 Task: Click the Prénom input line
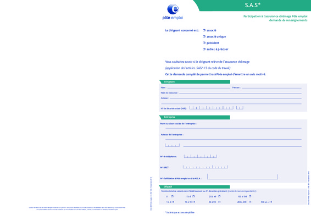pyautogui.click(x=271, y=87)
